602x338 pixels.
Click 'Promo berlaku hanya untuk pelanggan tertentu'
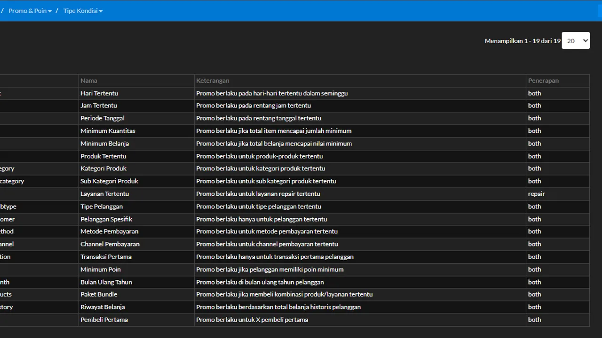point(261,219)
